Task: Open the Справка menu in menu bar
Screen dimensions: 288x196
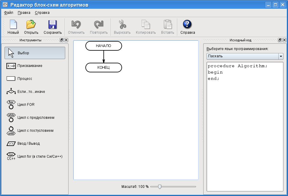Action: [x=42, y=13]
